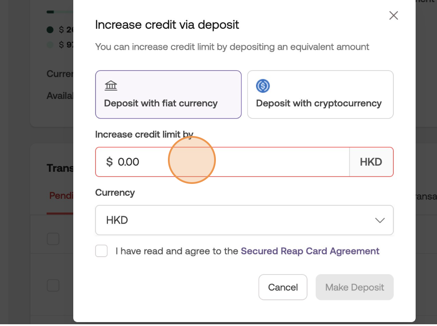Click the dark green legend dot
437x326 pixels.
point(50,30)
